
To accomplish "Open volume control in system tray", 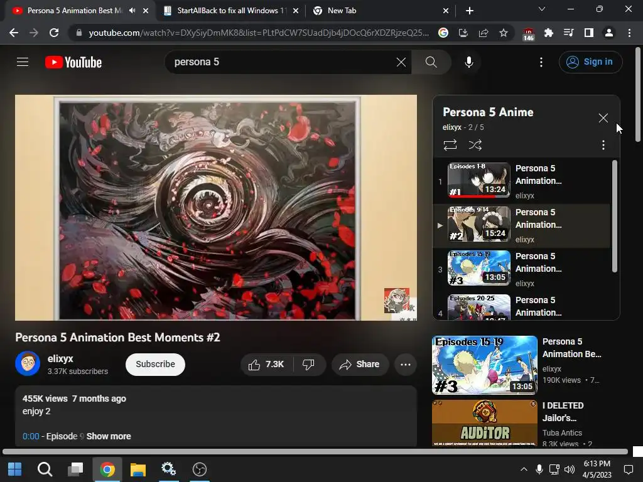I will pos(569,469).
